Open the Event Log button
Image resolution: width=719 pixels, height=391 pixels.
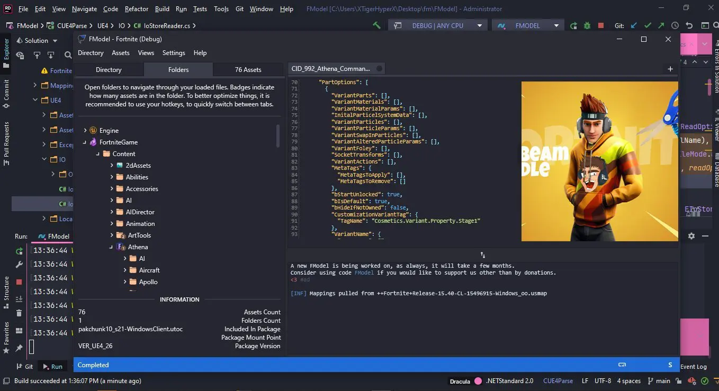[693, 367]
